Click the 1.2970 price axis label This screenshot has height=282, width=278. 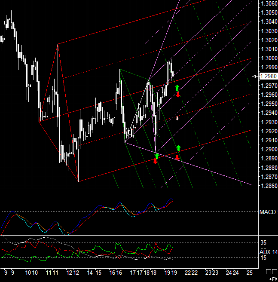[x=269, y=86]
